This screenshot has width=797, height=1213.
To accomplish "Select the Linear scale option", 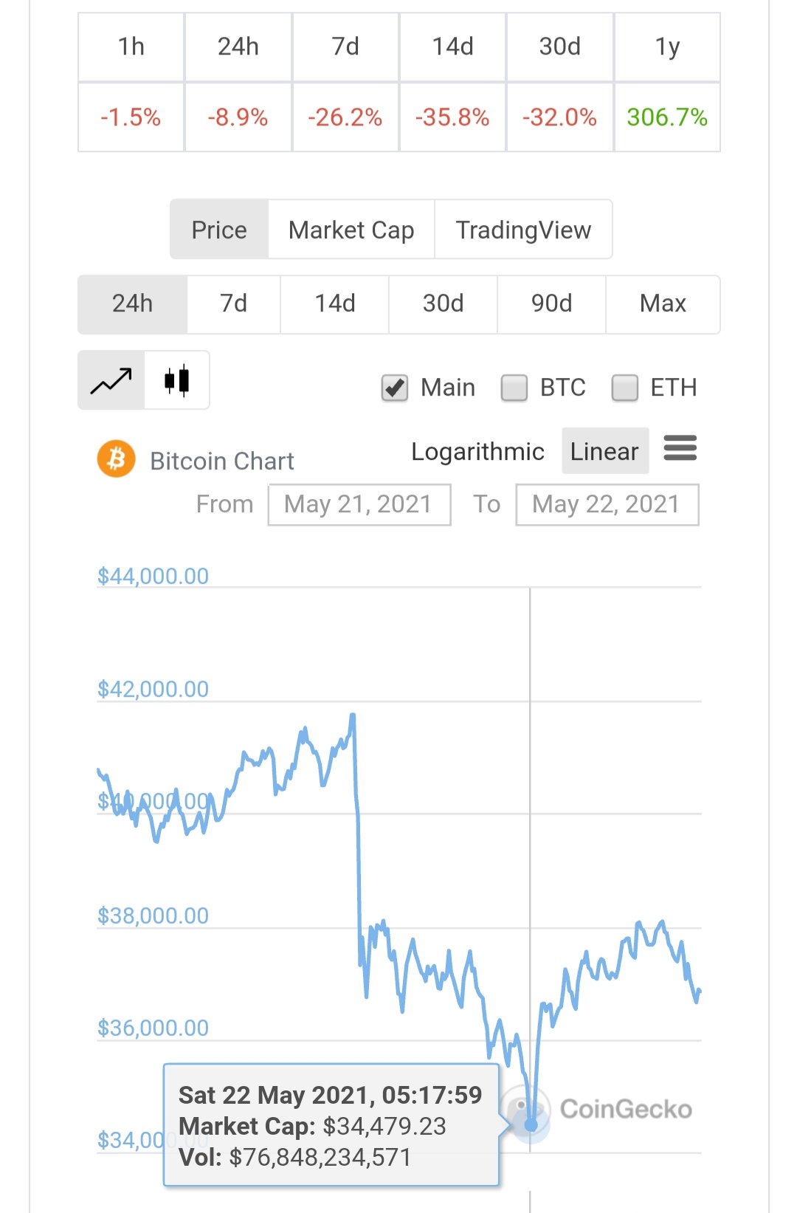I will [605, 451].
